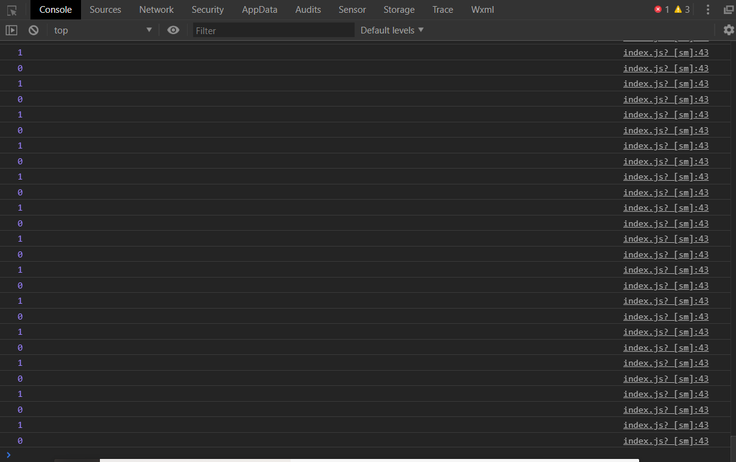Open the Audits tab
The image size is (736, 462).
[308, 10]
